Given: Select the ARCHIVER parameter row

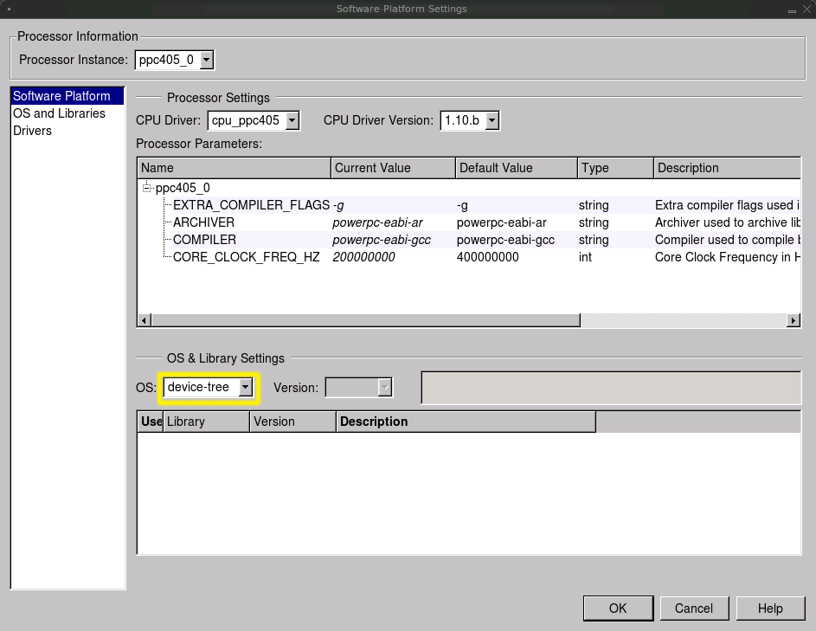Looking at the screenshot, I should coord(469,222).
